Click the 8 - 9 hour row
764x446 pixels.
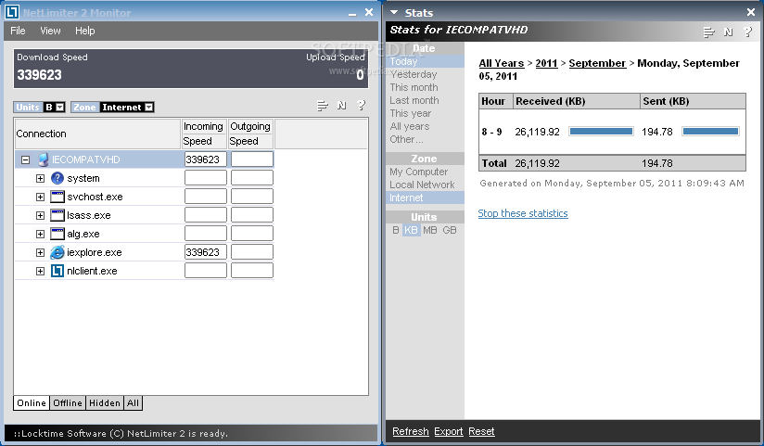pos(612,132)
